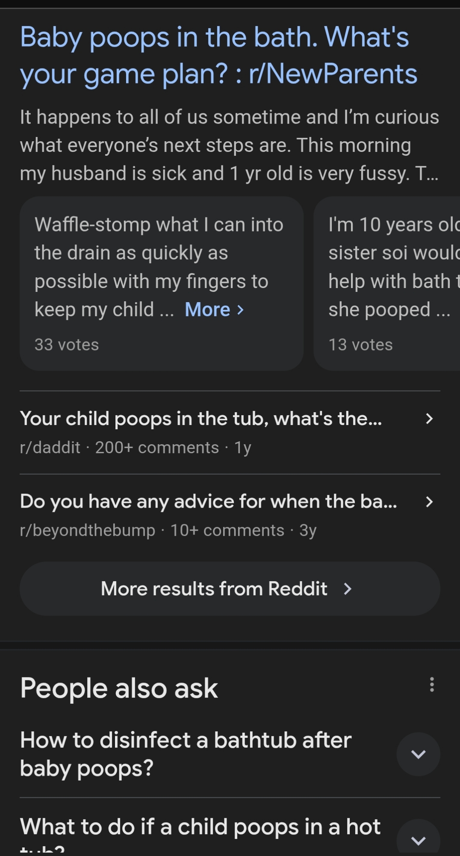Tap the "It happens to all of us" snippet
The height and width of the screenshot is (856, 460).
pyautogui.click(x=229, y=146)
